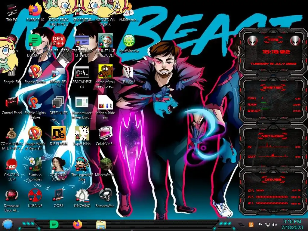Select the Super Hilda game icon

82,136
